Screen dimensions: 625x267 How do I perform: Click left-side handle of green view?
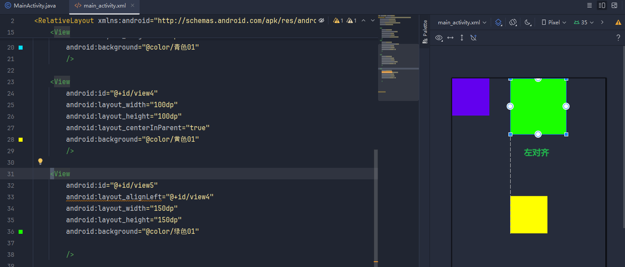point(510,106)
